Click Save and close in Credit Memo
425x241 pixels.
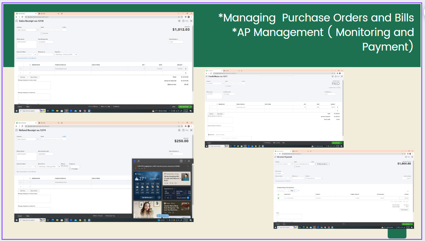coord(336,143)
